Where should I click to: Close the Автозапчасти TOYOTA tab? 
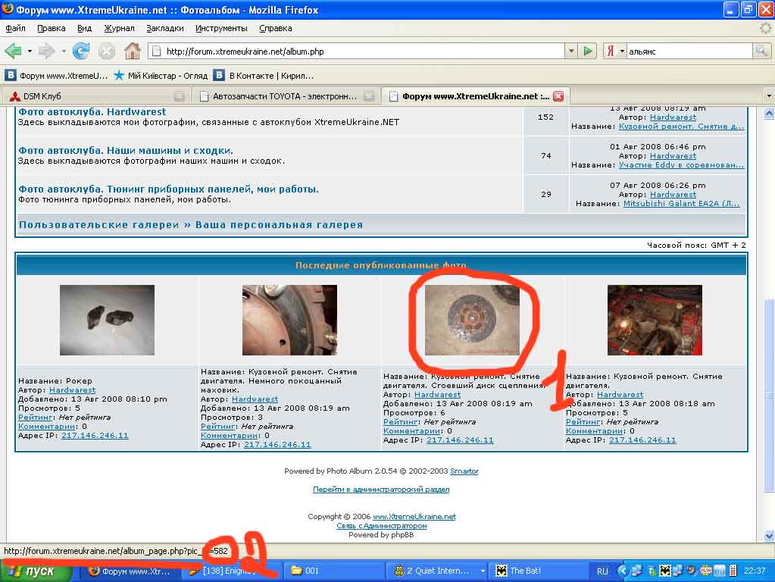tap(369, 96)
